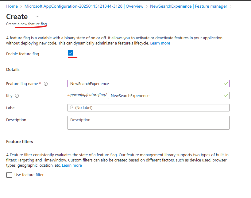Click the green validation checkmark in the Key field
The width and height of the screenshot is (251, 198).
[226, 95]
